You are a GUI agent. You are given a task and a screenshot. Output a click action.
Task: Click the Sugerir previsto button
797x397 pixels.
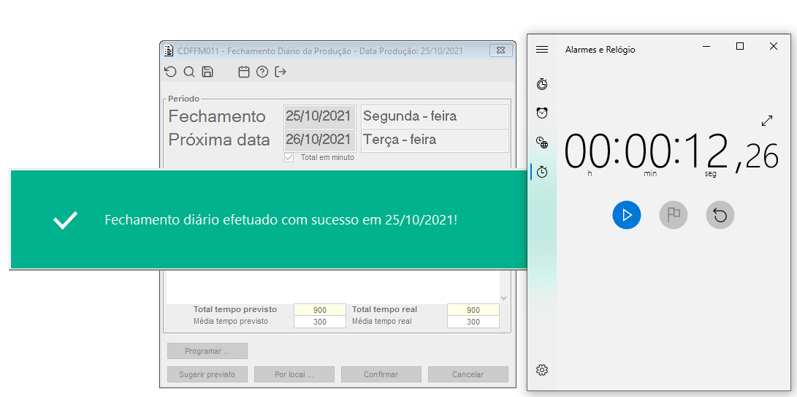tap(207, 374)
